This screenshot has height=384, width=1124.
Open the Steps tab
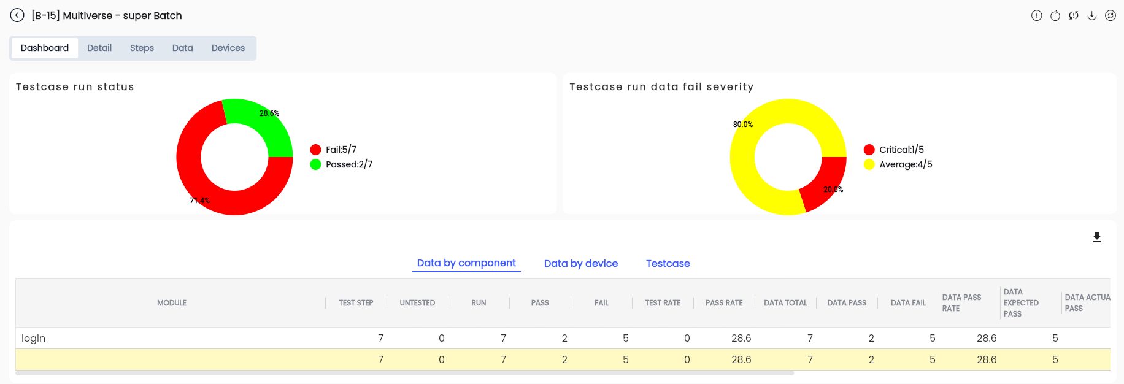click(x=142, y=48)
